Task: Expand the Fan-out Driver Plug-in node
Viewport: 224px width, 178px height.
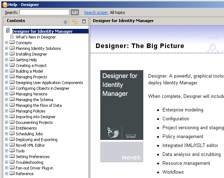Action: (6, 168)
